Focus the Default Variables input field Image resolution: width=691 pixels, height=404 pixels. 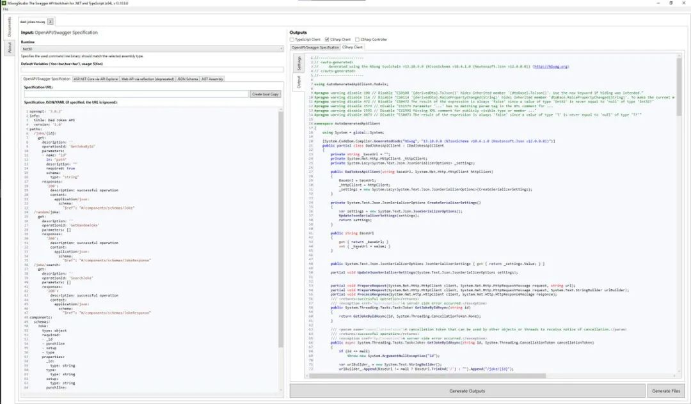[152, 70]
